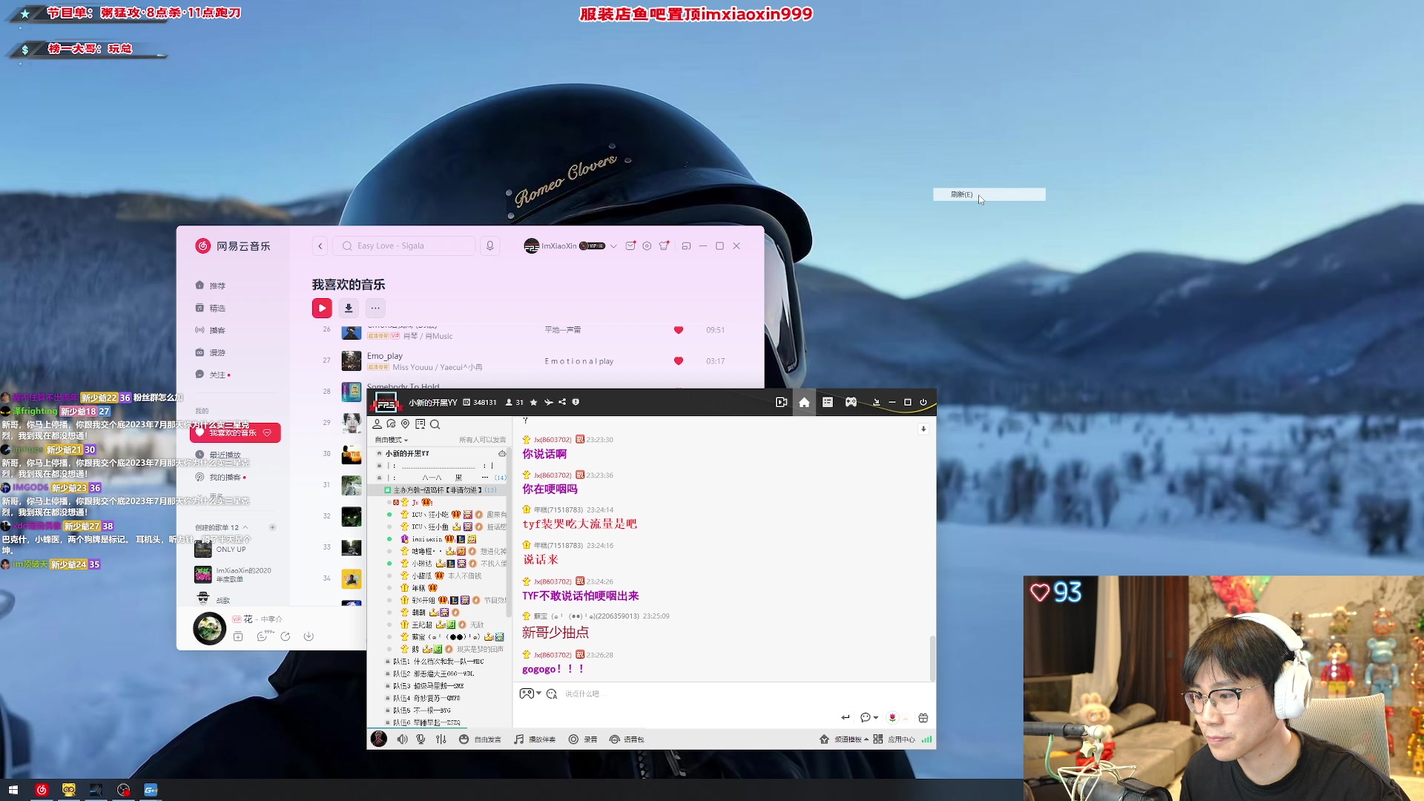Send flower gift in YY chat
The height and width of the screenshot is (801, 1424).
tap(892, 717)
